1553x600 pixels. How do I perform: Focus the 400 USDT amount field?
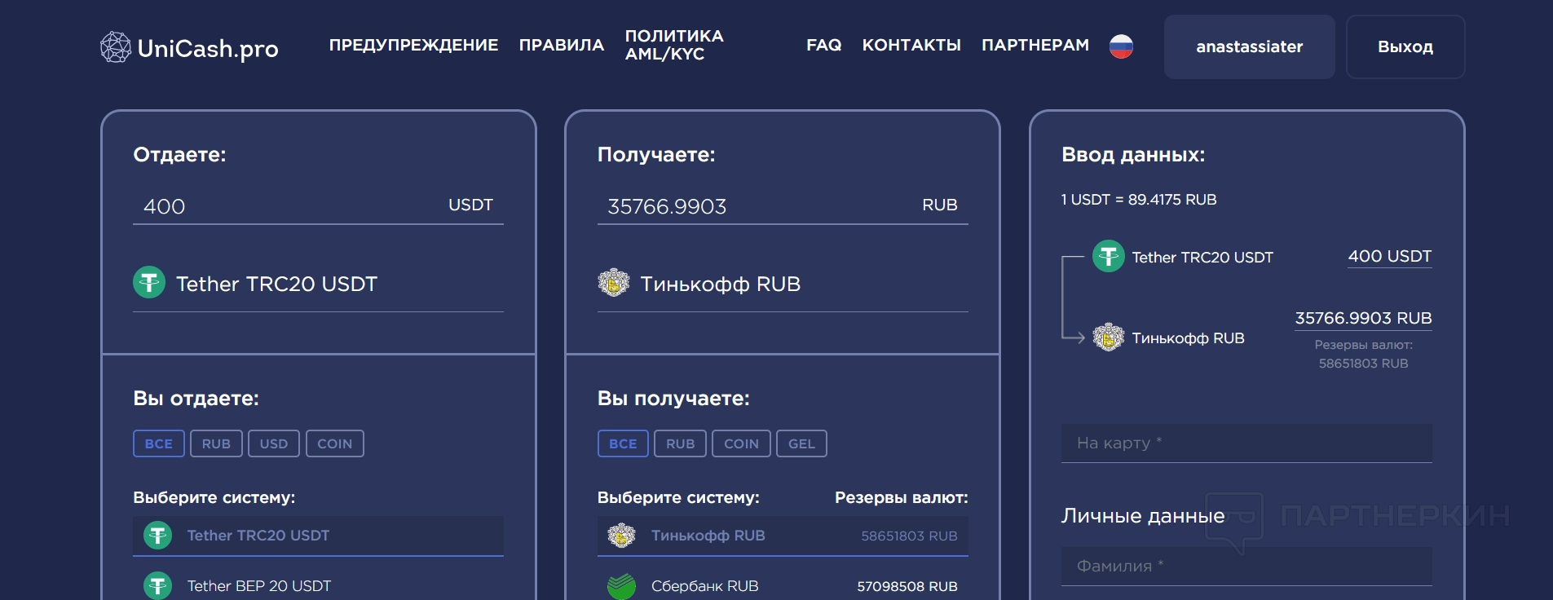(x=318, y=206)
